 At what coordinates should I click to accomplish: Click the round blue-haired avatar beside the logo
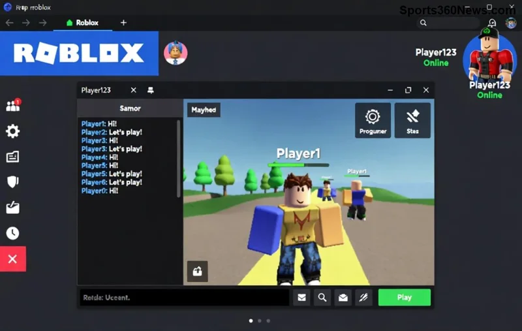[176, 53]
